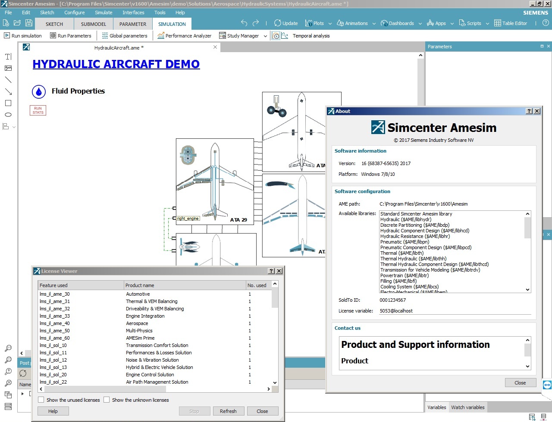Click the License variable field in About dialog
Viewport: 552px width, 422px height.
tap(455, 311)
